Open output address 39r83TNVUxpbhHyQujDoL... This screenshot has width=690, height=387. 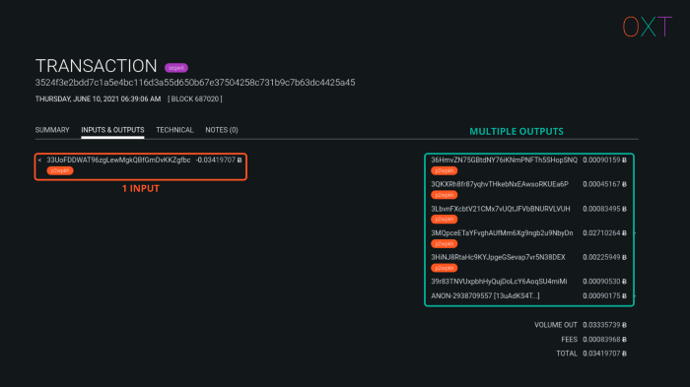pos(499,282)
